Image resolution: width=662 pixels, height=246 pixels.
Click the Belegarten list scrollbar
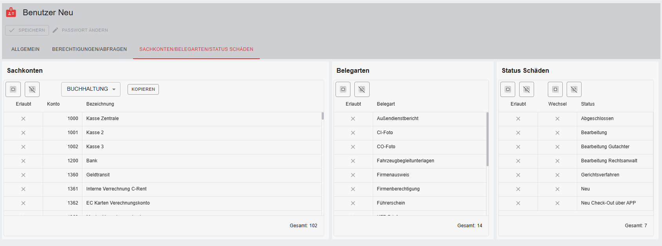[487, 139]
